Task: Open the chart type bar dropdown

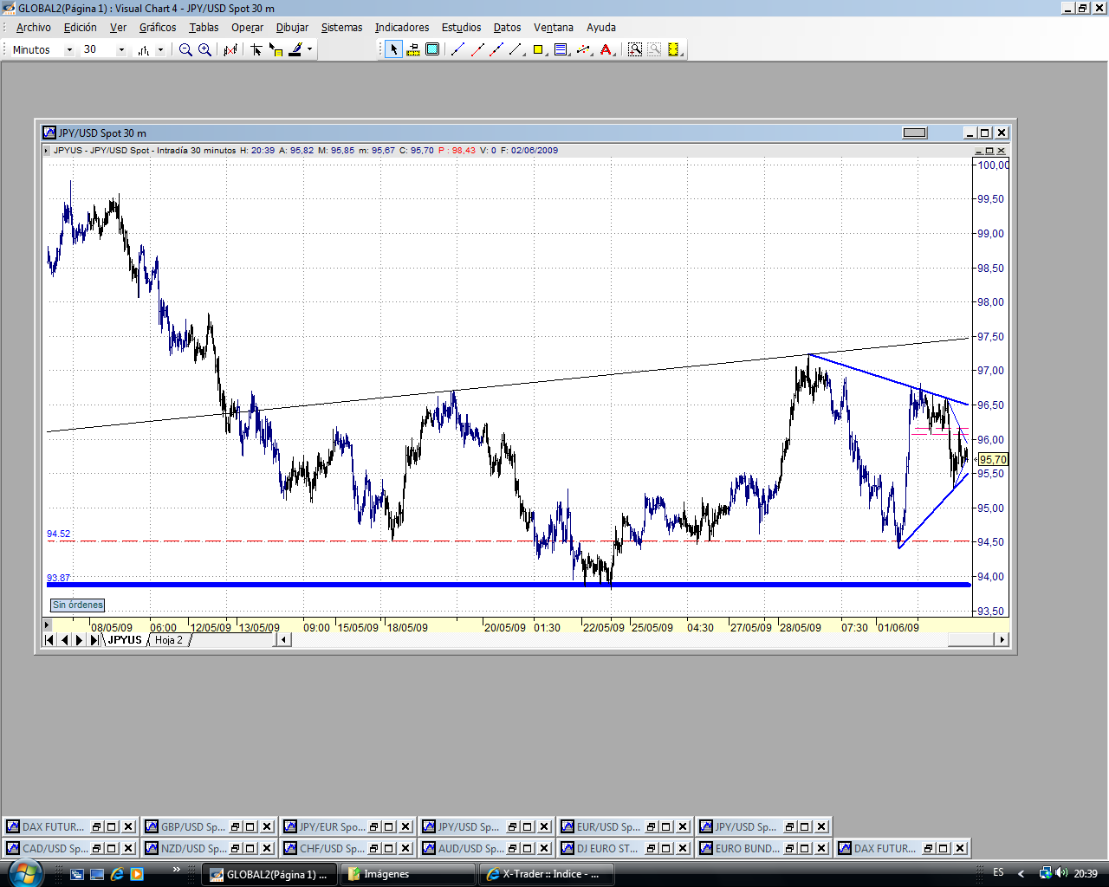Action: [x=160, y=50]
